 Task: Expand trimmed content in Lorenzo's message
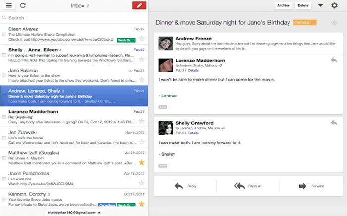(163, 107)
